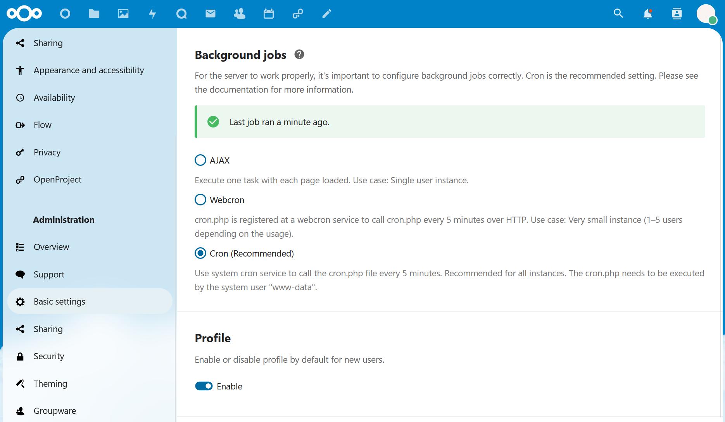Open the administration Overview page

click(51, 247)
